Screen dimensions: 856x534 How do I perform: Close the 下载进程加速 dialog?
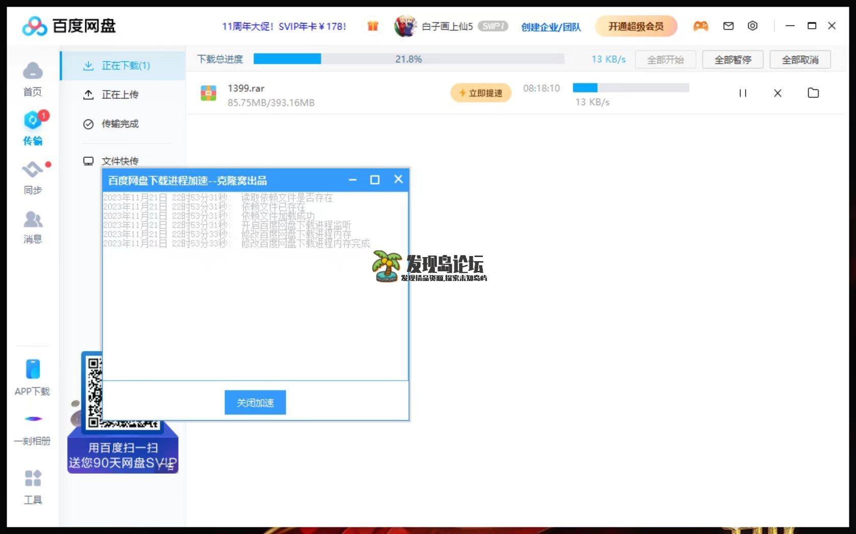[398, 180]
